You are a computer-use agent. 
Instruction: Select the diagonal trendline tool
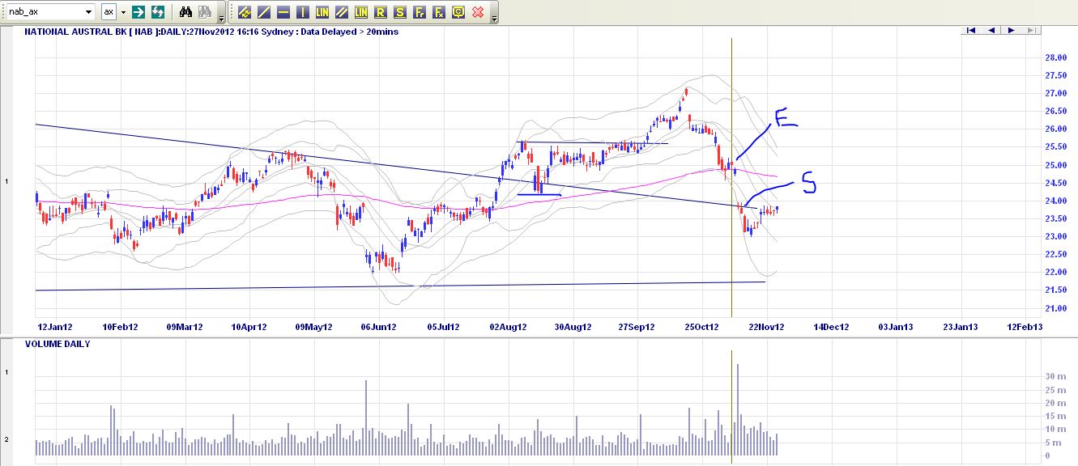point(264,12)
